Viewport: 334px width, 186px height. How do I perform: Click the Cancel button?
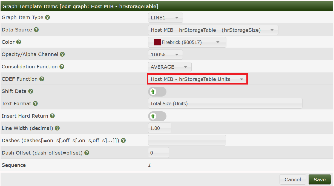(x=292, y=180)
